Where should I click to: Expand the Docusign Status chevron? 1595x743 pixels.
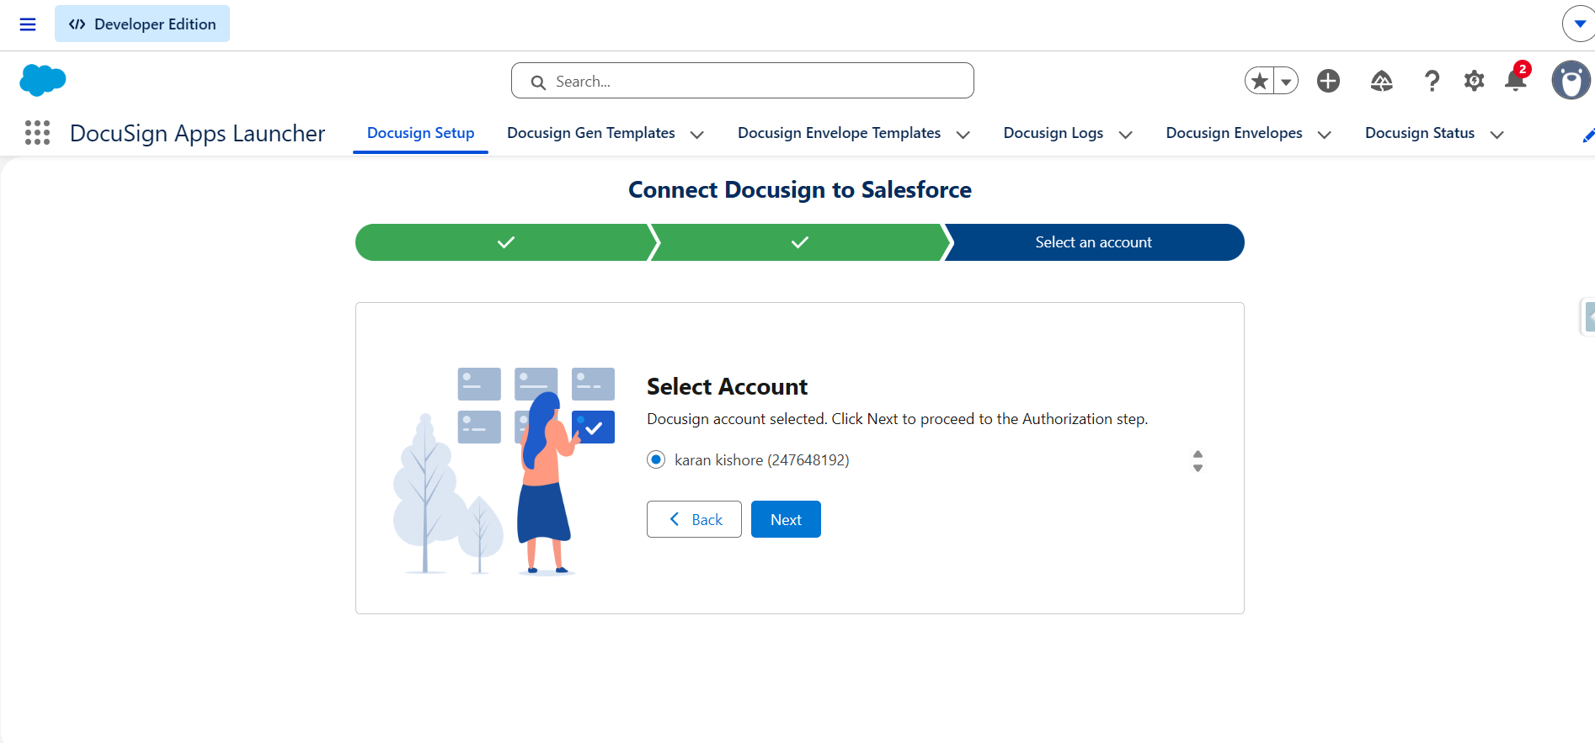pyautogui.click(x=1497, y=135)
